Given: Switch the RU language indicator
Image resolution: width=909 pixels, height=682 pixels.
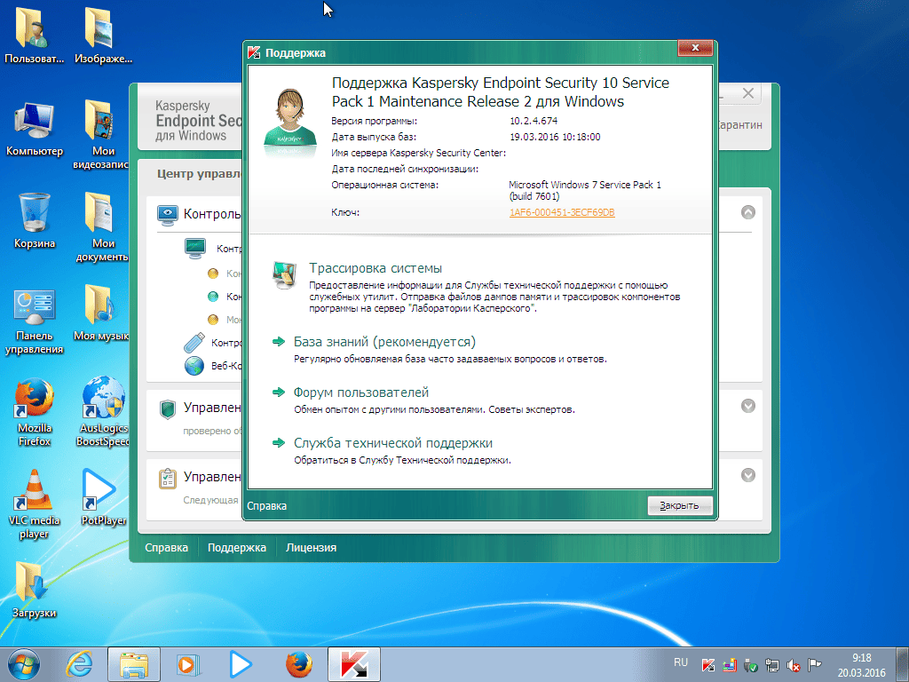Looking at the screenshot, I should 681,662.
